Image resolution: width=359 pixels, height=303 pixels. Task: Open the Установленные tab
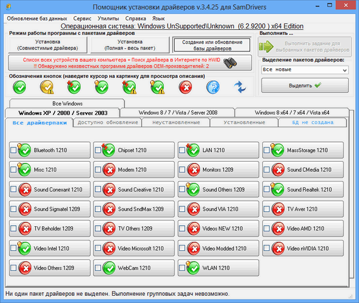(244, 122)
